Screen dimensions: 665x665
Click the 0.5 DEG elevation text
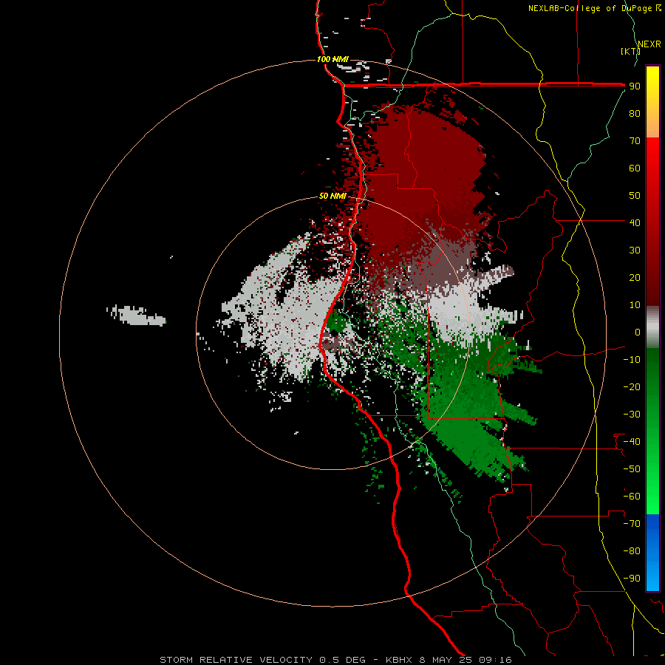point(342,660)
